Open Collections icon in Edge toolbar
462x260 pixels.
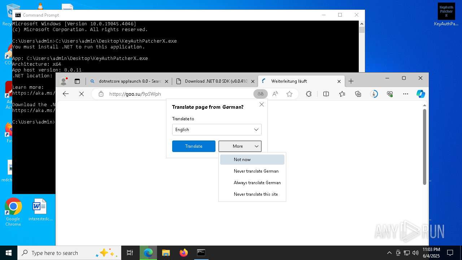pos(358,94)
